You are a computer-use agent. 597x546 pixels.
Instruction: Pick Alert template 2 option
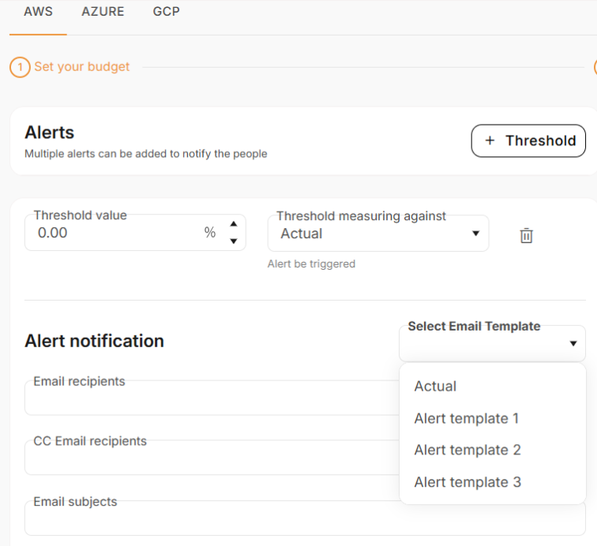(x=467, y=450)
